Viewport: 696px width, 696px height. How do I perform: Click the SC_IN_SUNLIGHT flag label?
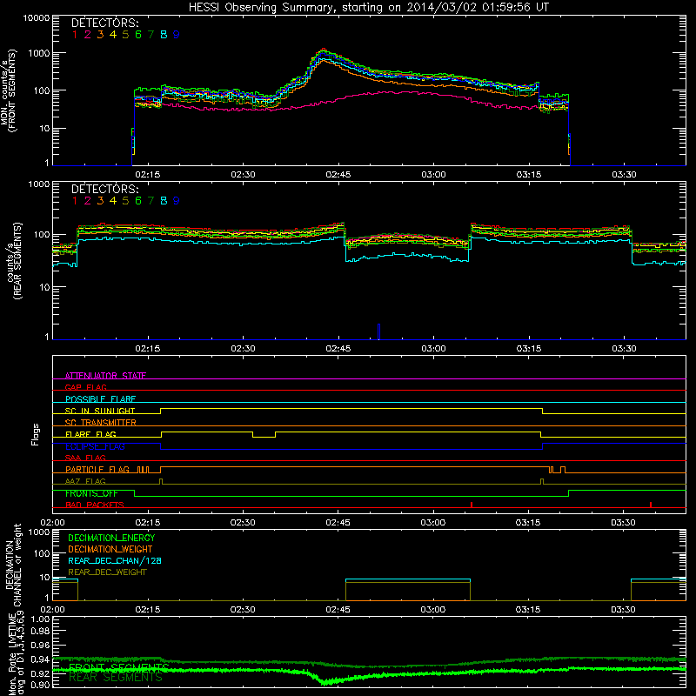(100, 411)
